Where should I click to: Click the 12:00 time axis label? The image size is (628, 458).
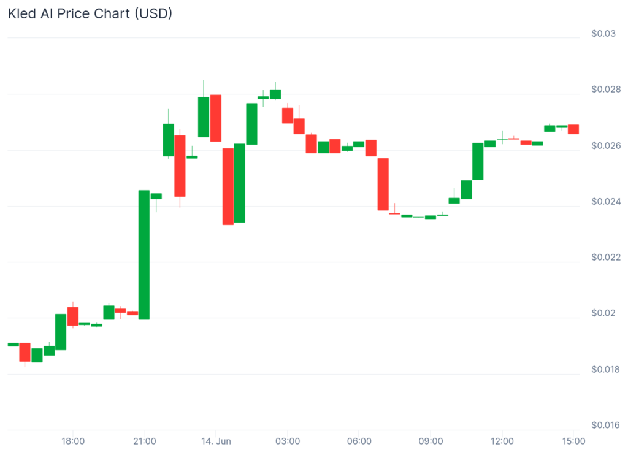pyautogui.click(x=502, y=441)
